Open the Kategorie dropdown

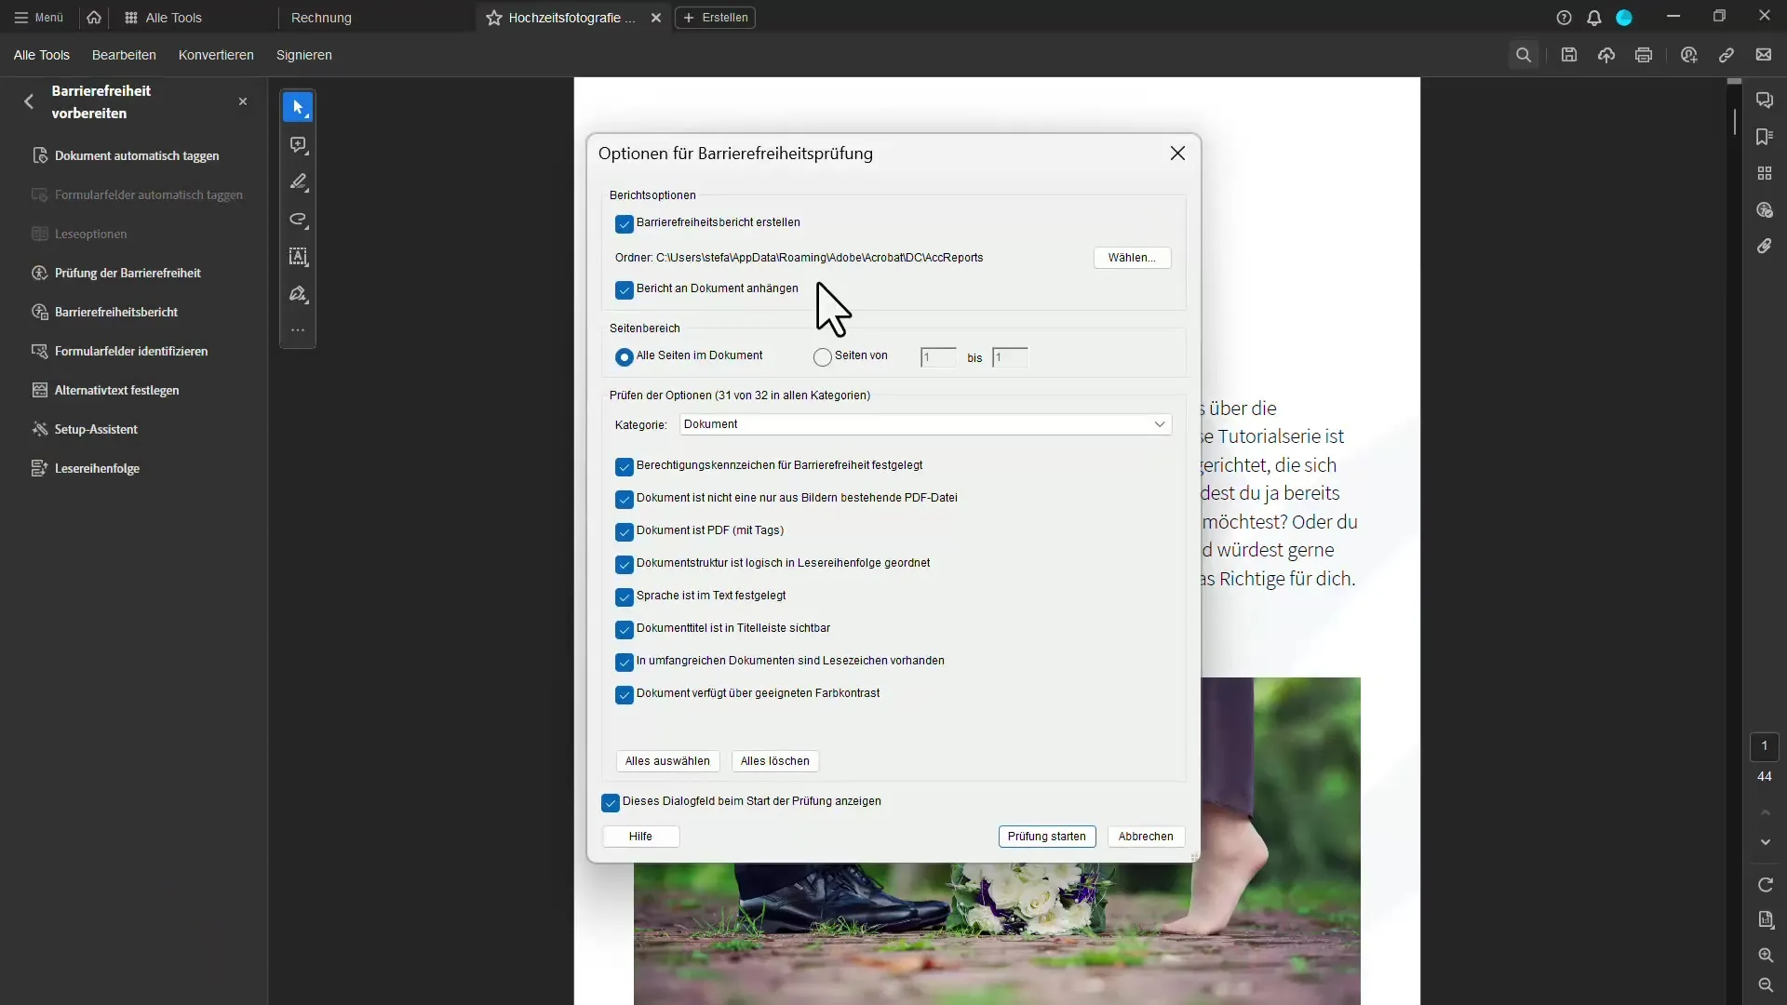click(925, 424)
